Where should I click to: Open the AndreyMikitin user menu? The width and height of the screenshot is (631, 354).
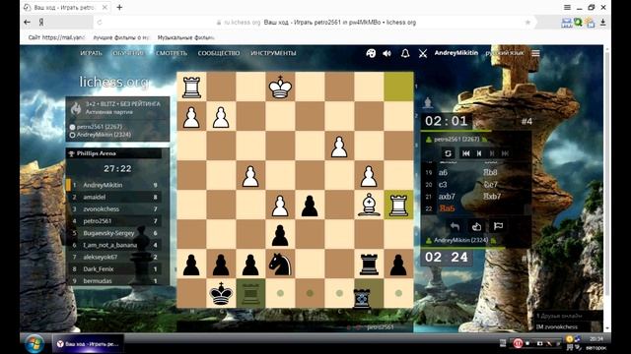tap(456, 53)
